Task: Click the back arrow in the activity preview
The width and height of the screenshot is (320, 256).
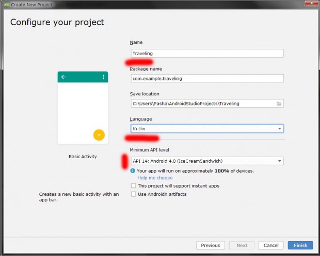Action: (x=63, y=77)
